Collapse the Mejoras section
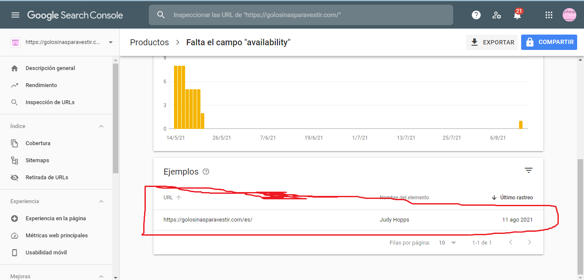The image size is (584, 280). [101, 277]
